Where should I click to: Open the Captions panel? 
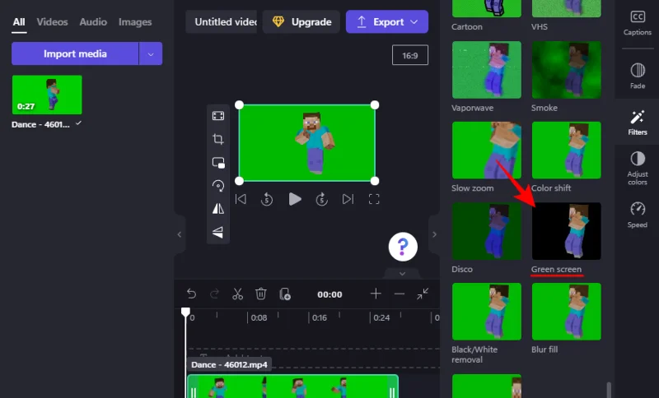pyautogui.click(x=637, y=23)
